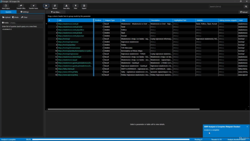Click the 'Pending: 0' status entry
This screenshot has width=250, height=141.
198,139
